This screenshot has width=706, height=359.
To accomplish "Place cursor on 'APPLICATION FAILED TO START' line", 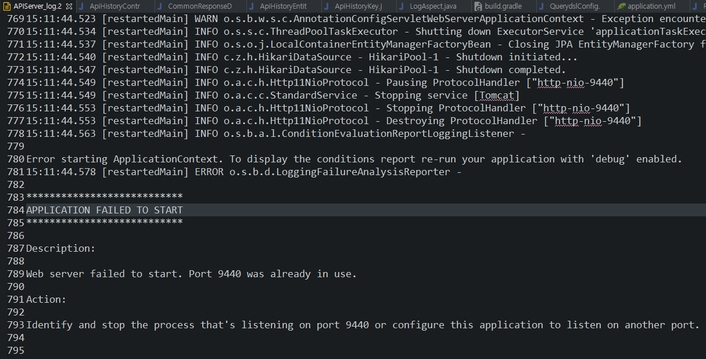I will click(105, 210).
